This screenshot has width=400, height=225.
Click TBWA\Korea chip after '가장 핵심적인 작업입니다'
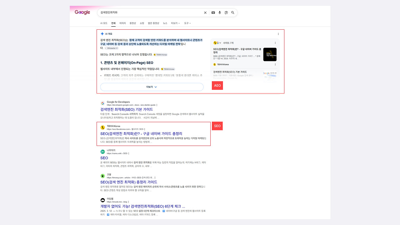[x=168, y=69]
